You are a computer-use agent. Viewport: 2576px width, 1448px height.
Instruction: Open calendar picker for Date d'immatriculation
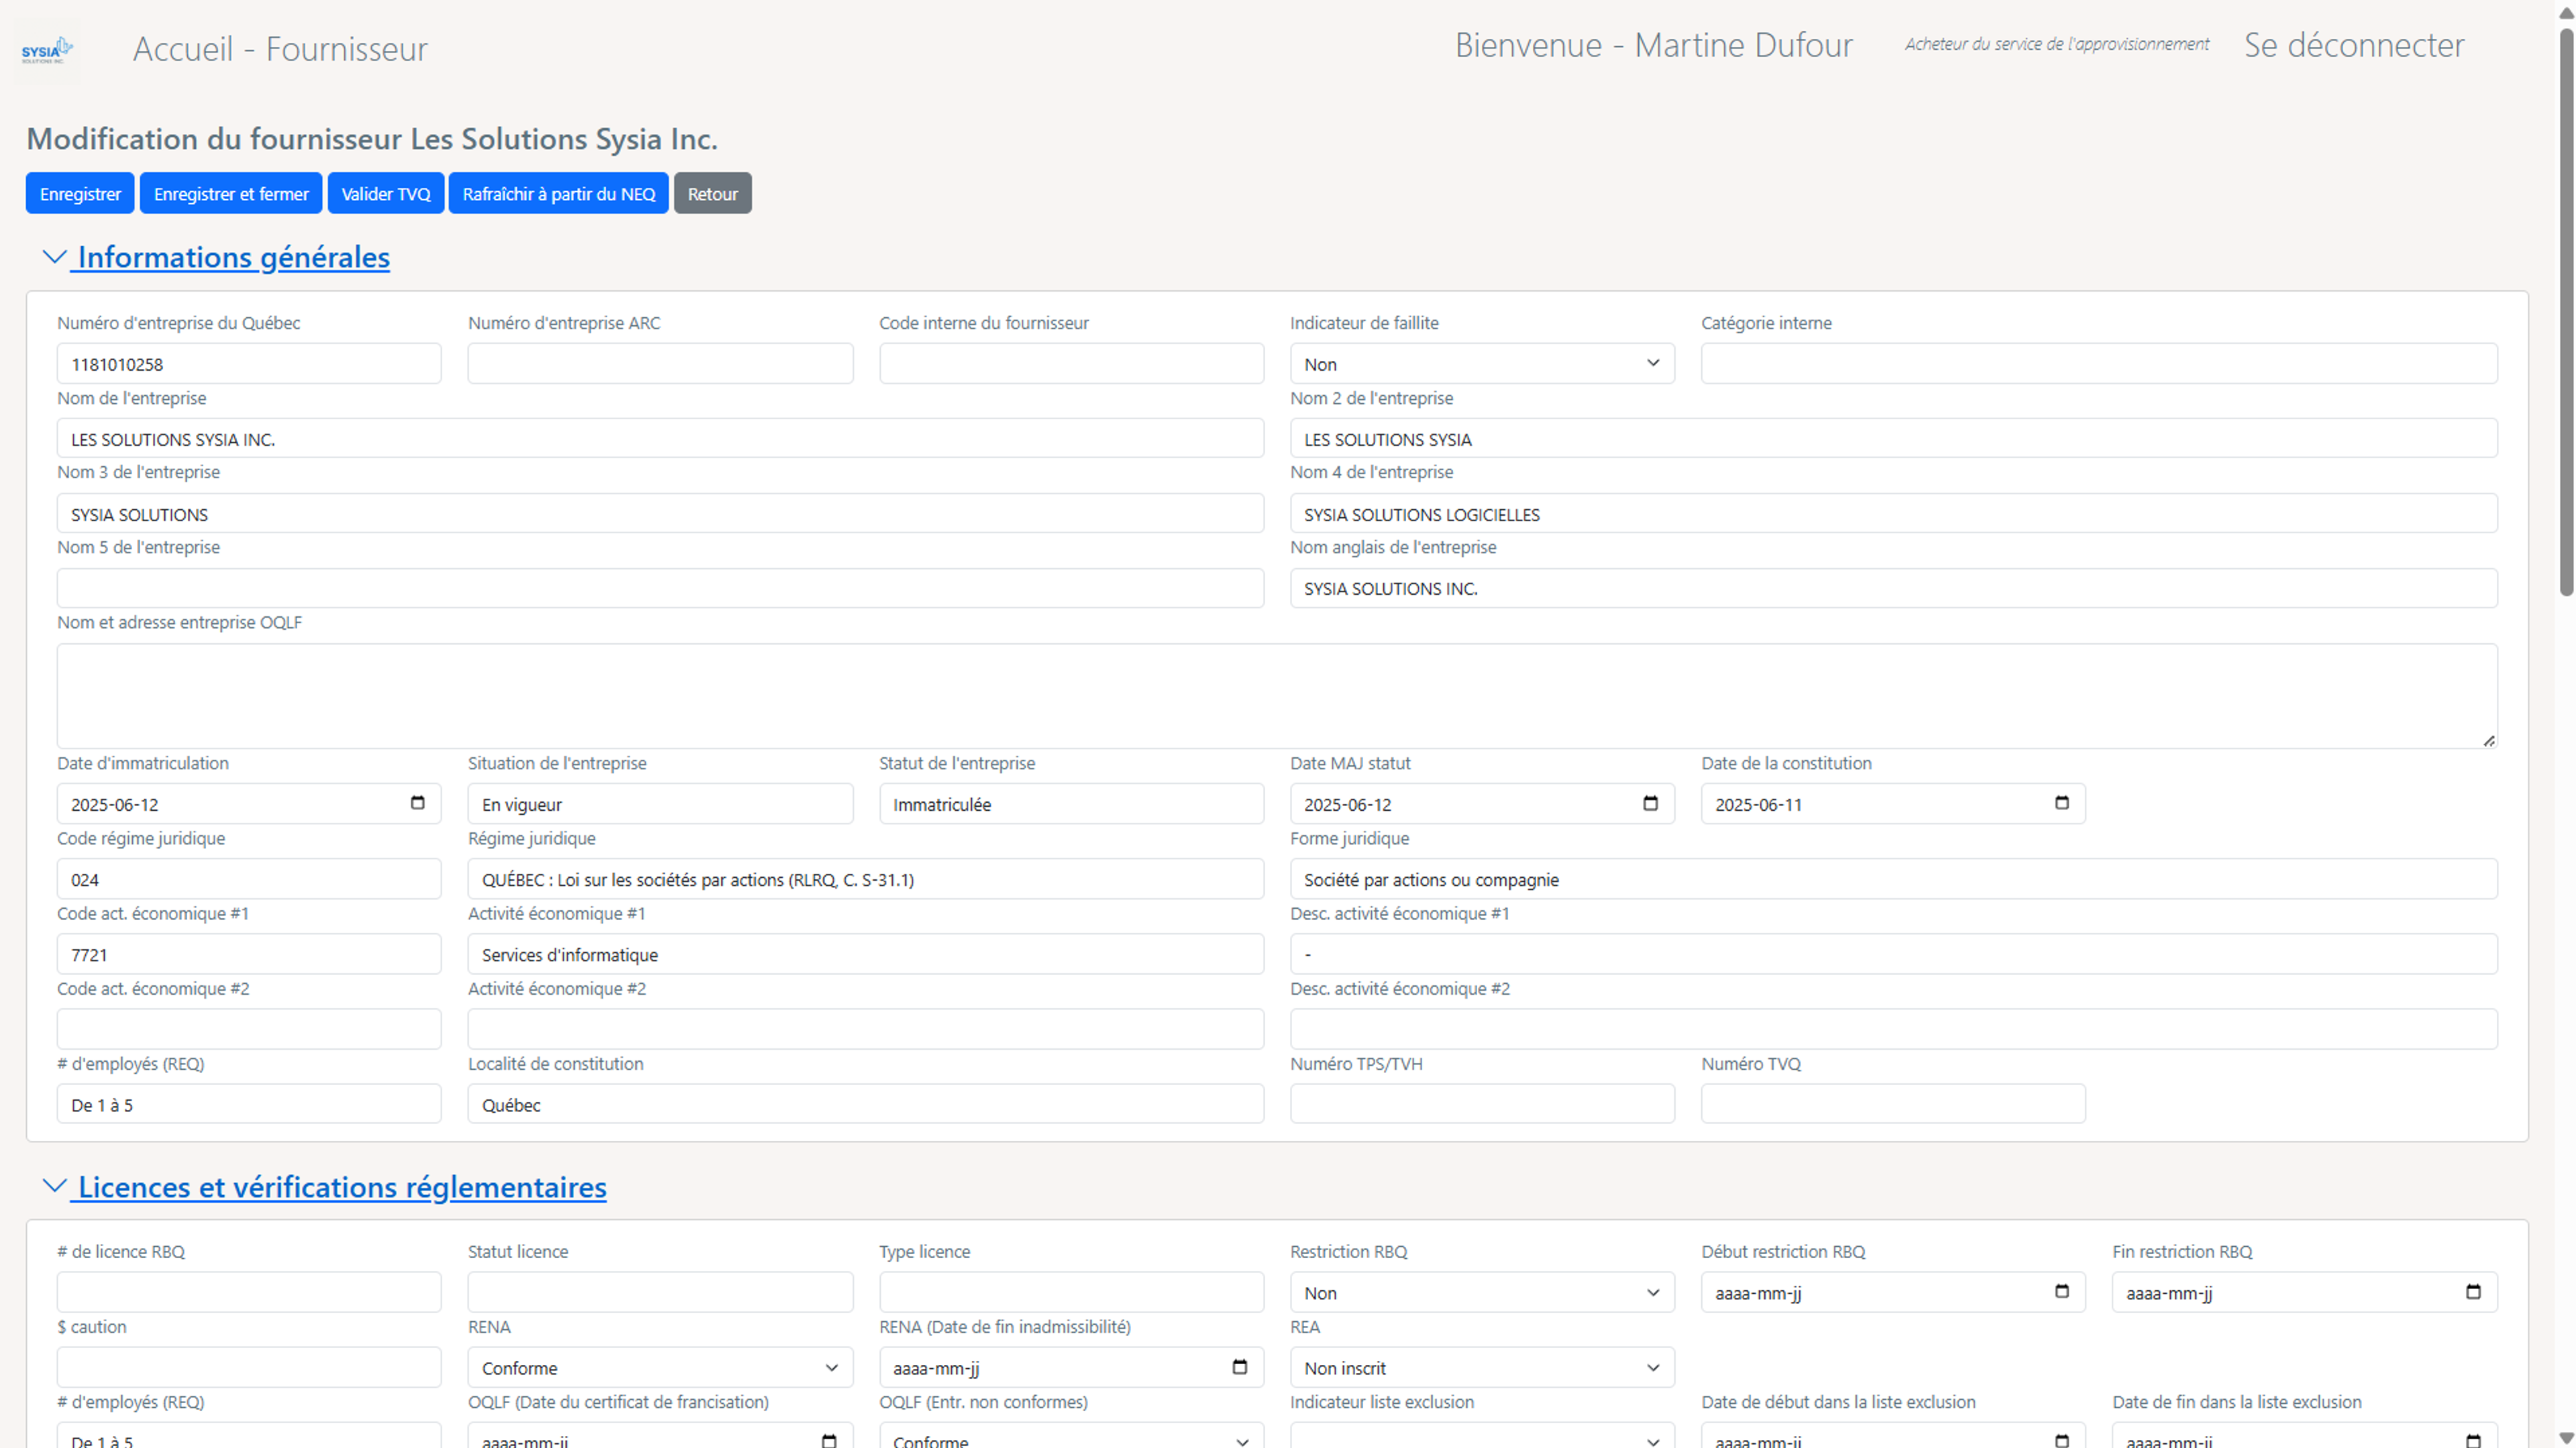coord(417,803)
